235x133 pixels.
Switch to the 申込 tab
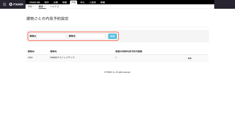(82, 2)
